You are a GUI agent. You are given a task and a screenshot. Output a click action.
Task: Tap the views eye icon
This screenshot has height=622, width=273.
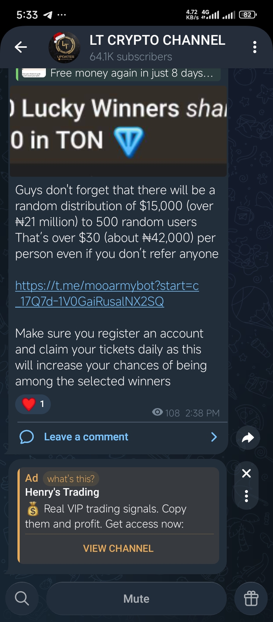point(157,412)
